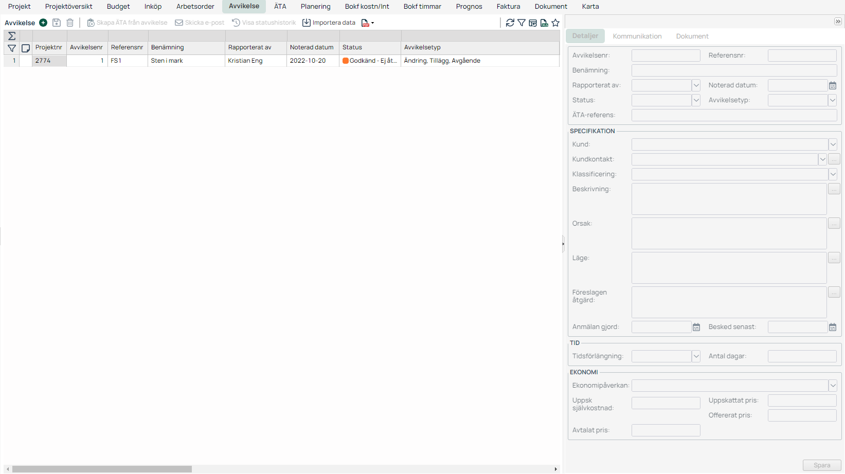This screenshot has width=845, height=474.
Task: Click ellipsis button next to Föreslagen åtgärd
Action: coord(834,292)
